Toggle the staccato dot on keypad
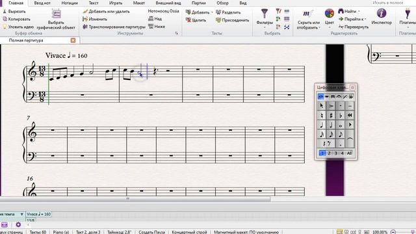This screenshot has width=416, height=234. 341,106
